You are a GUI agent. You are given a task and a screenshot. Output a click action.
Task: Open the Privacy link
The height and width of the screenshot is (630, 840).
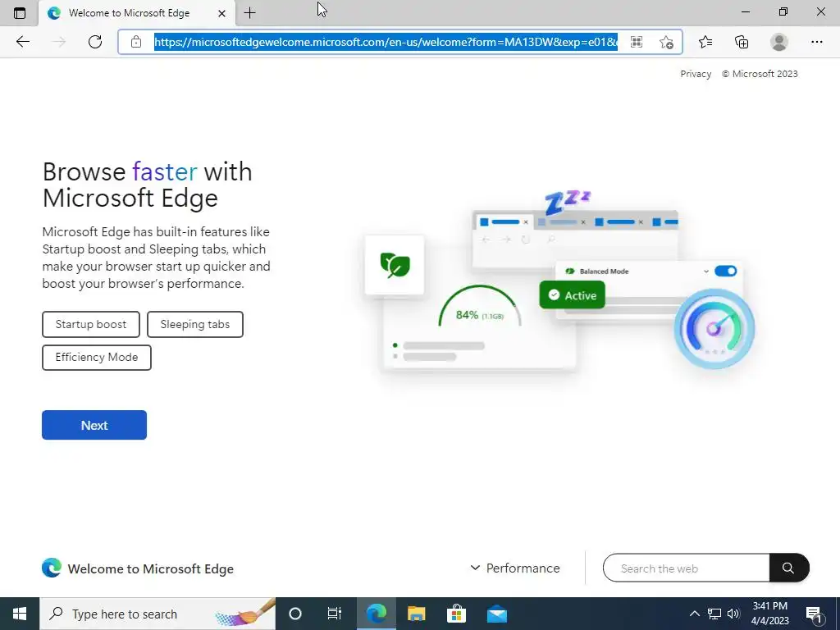tap(696, 74)
